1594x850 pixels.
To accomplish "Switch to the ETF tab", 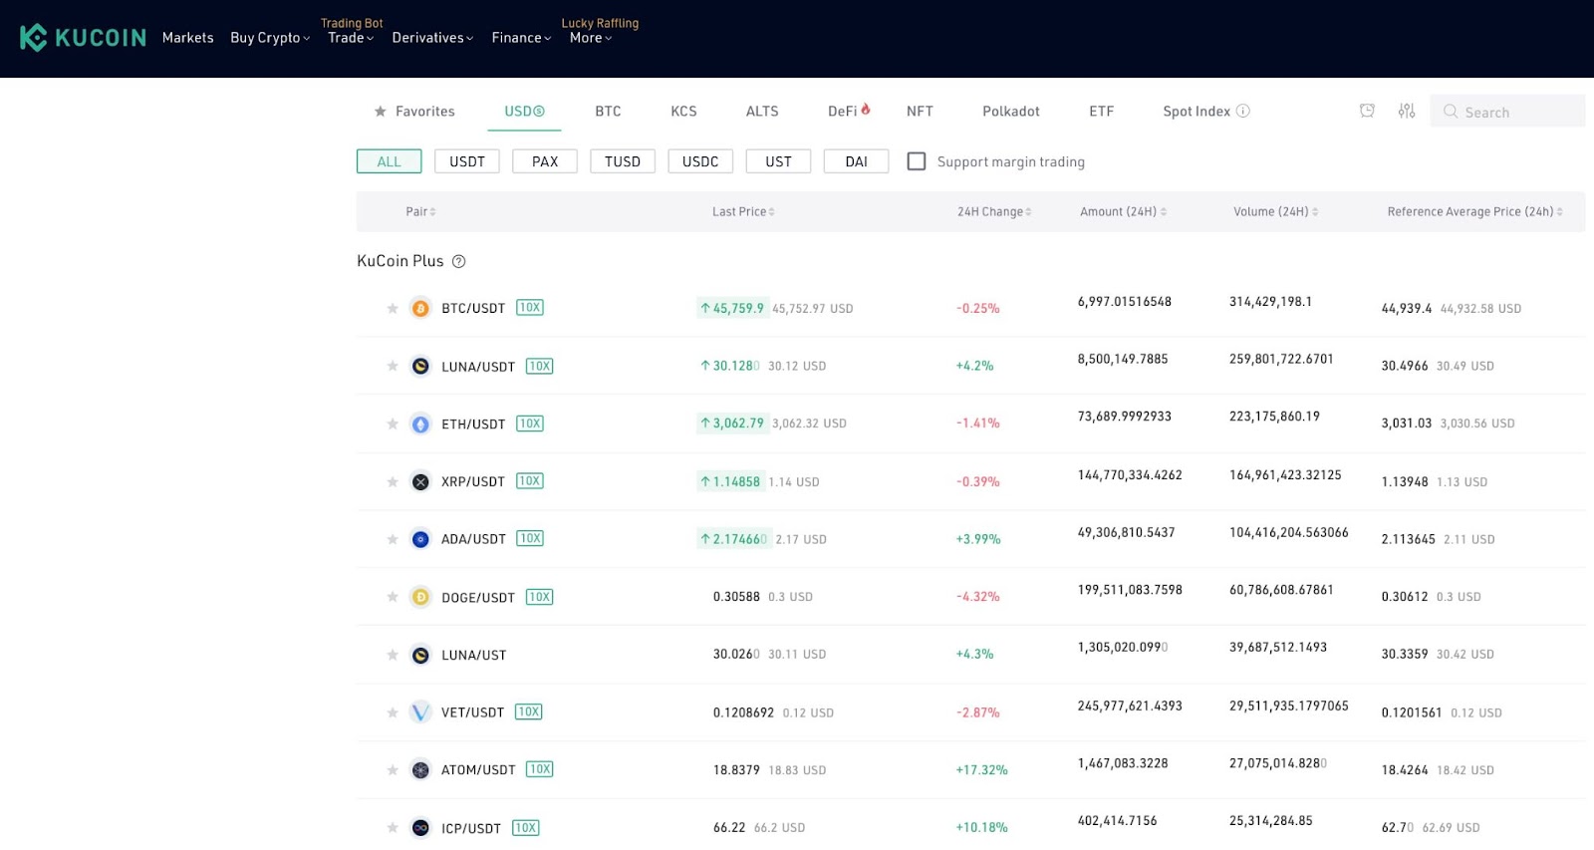I will click(1101, 111).
